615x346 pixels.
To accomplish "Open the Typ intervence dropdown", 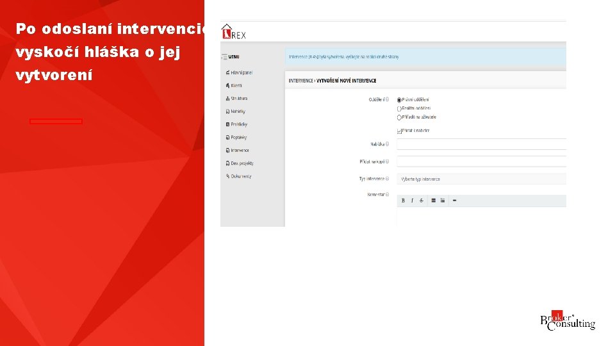I will pyautogui.click(x=481, y=179).
